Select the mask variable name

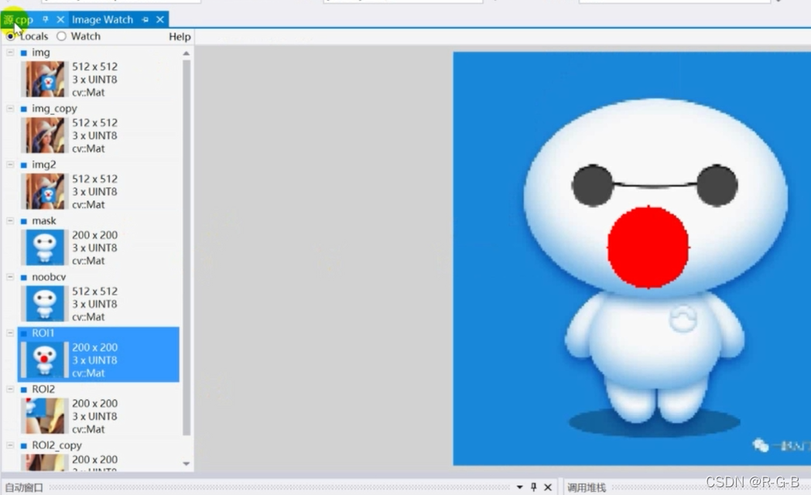44,220
